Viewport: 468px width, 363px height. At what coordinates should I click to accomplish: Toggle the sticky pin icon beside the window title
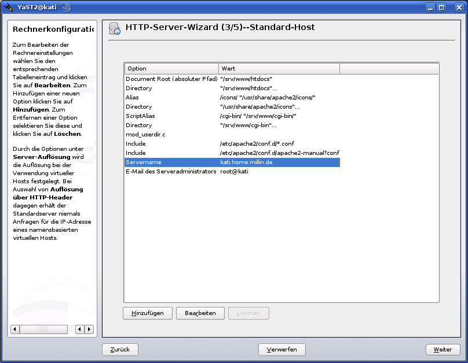click(66, 8)
